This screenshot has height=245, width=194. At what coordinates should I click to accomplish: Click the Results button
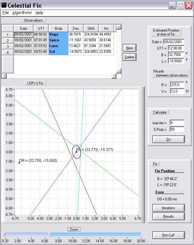pyautogui.click(x=169, y=216)
